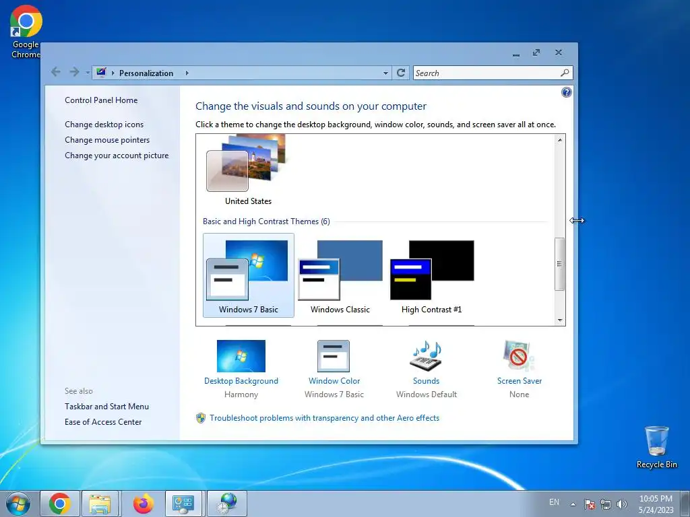Image resolution: width=690 pixels, height=517 pixels.
Task: Maximize the Personalization window
Action: 536,53
